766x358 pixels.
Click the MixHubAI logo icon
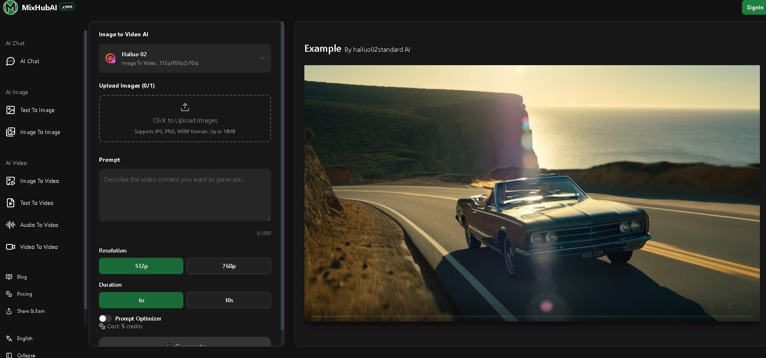click(10, 7)
